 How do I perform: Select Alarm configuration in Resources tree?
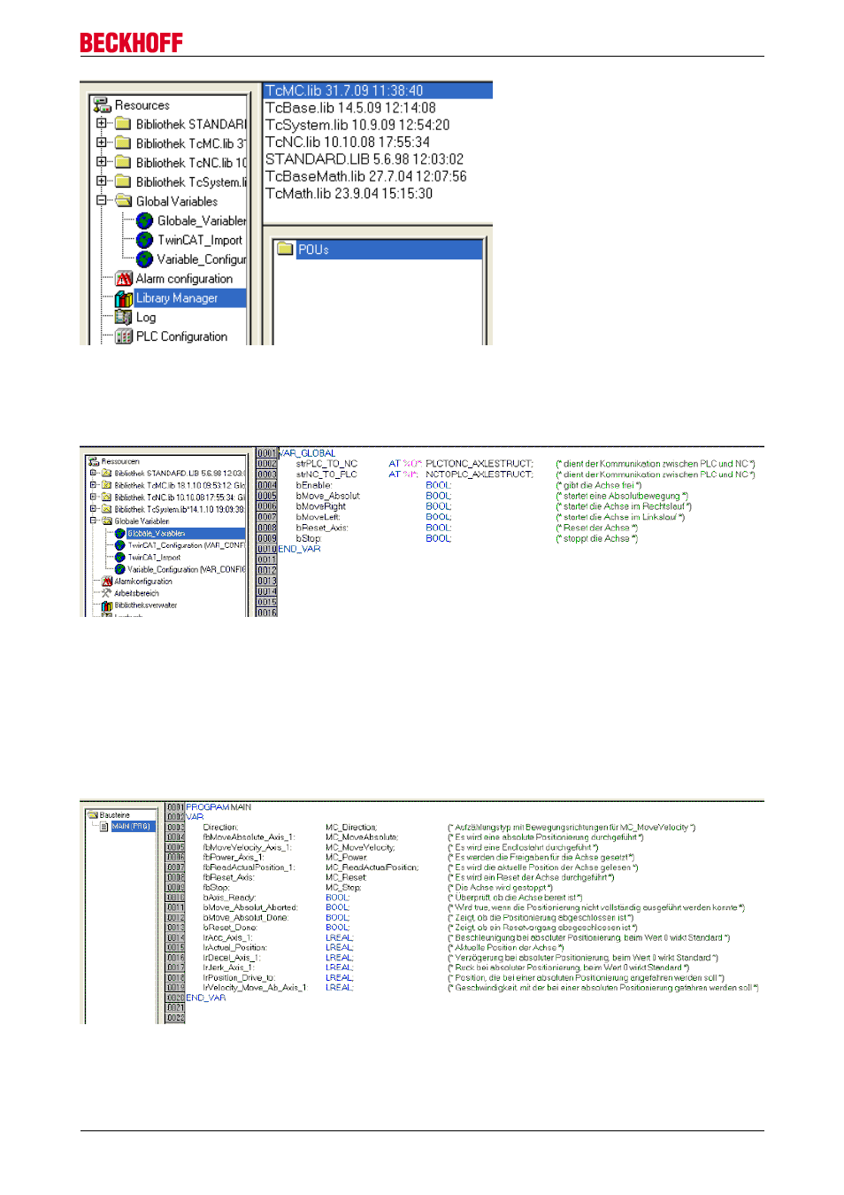[184, 279]
